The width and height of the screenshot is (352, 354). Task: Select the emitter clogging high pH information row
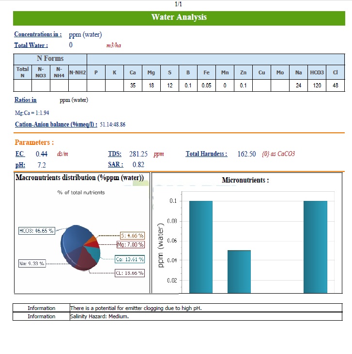coord(178,308)
